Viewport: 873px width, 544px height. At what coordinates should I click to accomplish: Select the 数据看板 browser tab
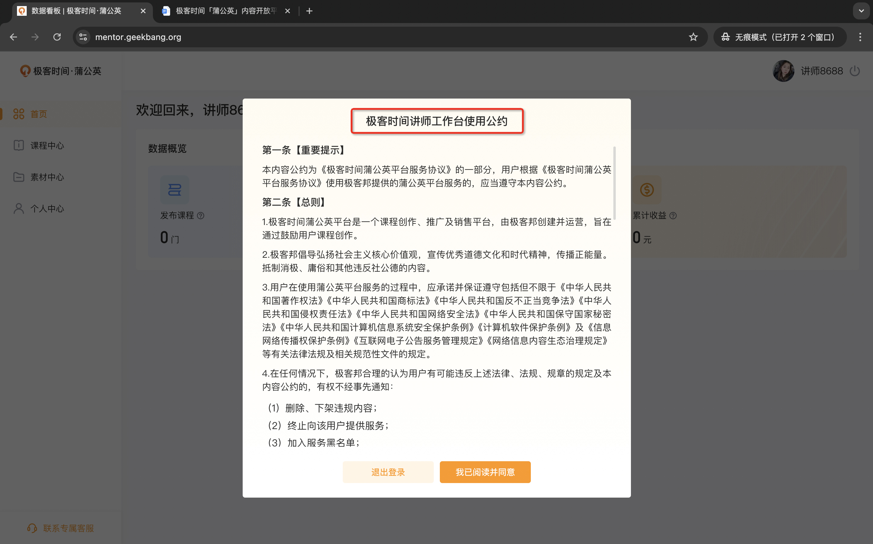tap(76, 11)
